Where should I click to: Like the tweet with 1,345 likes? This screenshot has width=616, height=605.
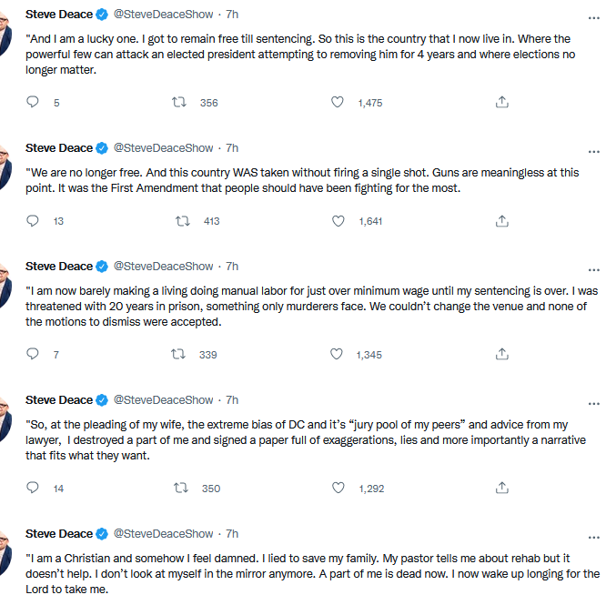(x=338, y=355)
